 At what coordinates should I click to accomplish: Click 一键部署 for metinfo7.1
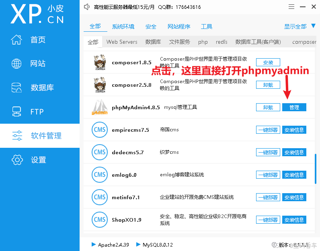pos(268,197)
